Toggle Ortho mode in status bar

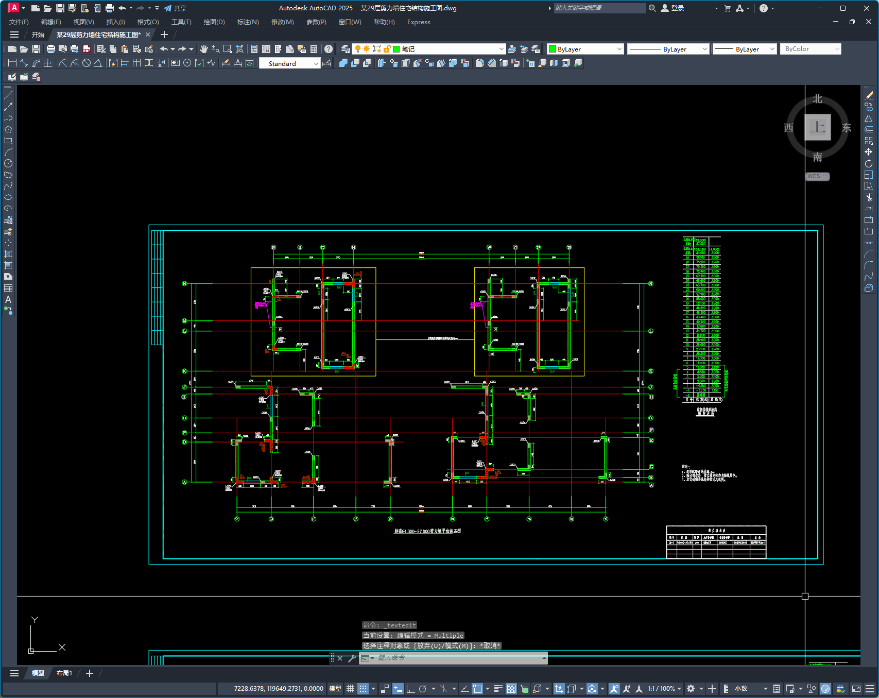click(410, 689)
